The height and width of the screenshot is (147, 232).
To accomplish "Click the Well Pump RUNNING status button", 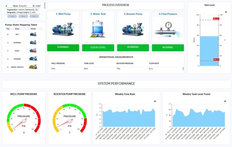I will click(x=63, y=48).
